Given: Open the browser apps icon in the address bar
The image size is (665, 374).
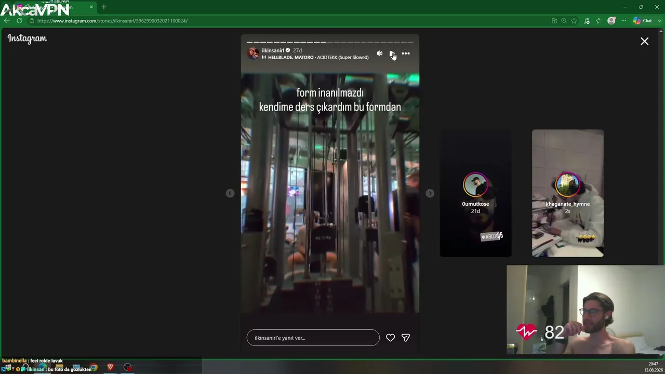Looking at the screenshot, I should [x=554, y=21].
